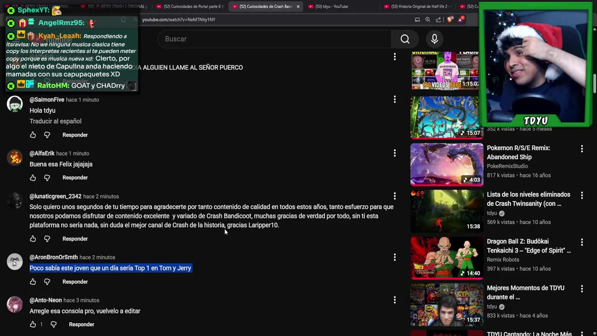Click the page vertical scrollbar
This screenshot has width=597, height=336.
pyautogui.click(x=595, y=84)
